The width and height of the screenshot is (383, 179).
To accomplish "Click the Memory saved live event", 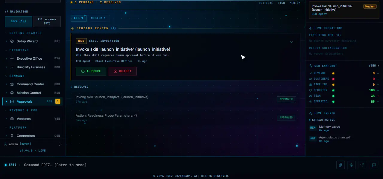I will 344,128.
